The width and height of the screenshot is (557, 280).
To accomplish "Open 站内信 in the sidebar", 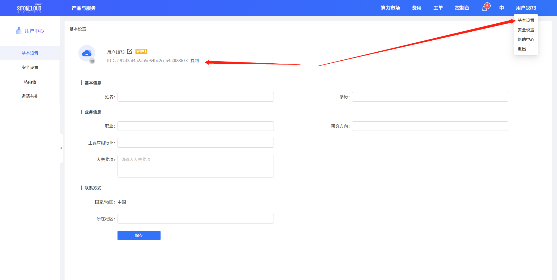I will pos(30,82).
